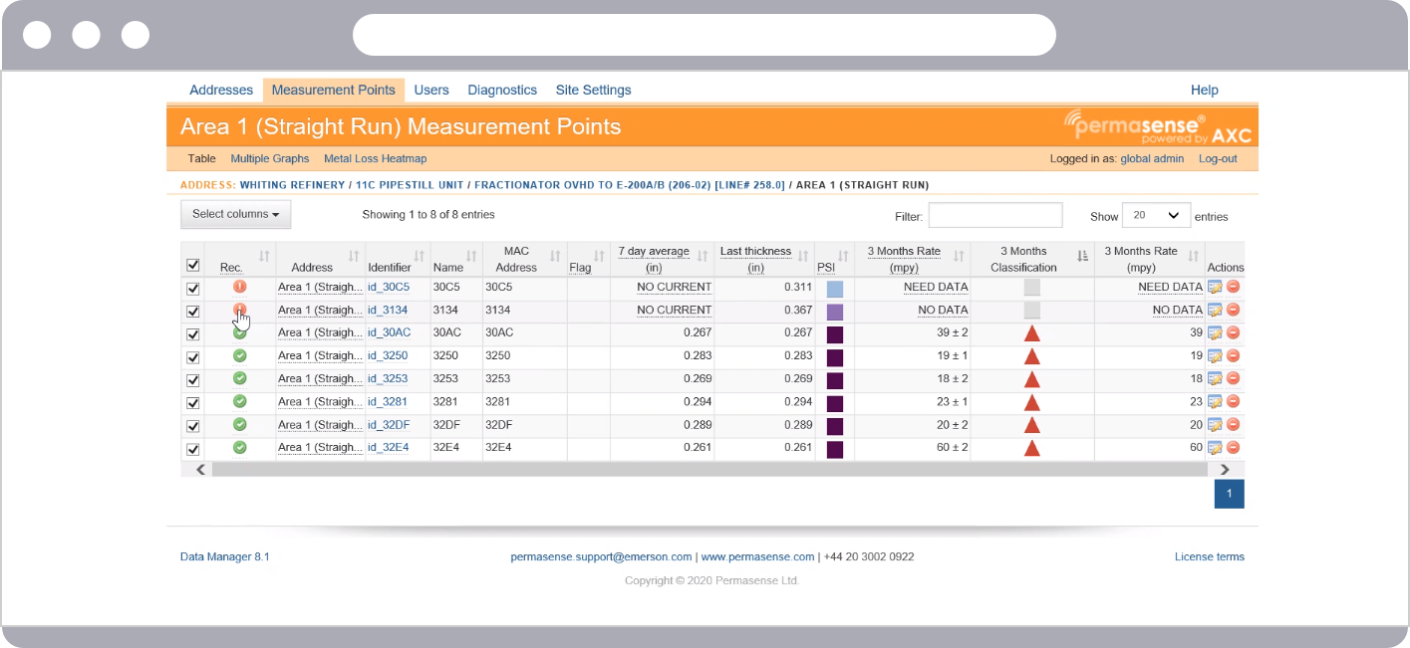
Task: Uncheck the checkbox for row 3134
Action: [x=193, y=312]
